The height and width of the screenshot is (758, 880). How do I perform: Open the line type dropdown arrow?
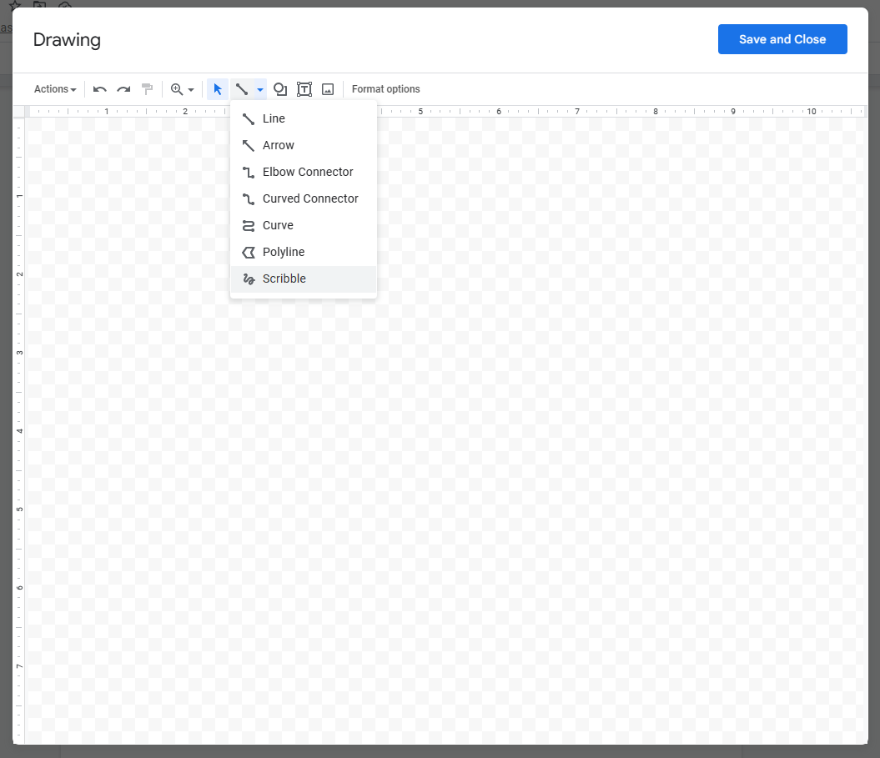point(258,89)
